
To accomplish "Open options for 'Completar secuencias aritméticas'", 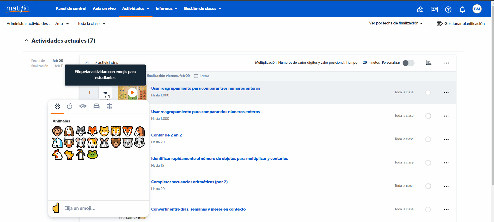I will click(x=446, y=186).
